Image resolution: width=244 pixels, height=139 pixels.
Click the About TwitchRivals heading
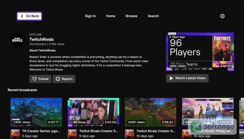pos(43,50)
